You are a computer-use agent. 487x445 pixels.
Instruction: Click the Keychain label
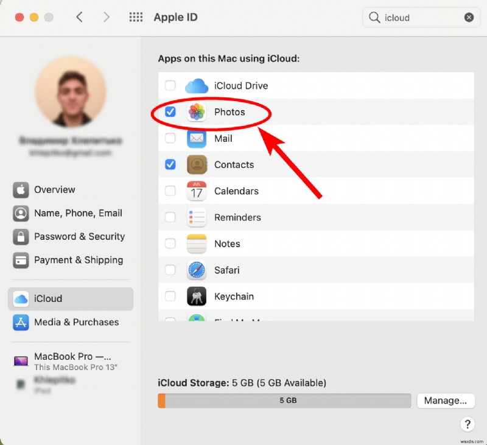(234, 296)
